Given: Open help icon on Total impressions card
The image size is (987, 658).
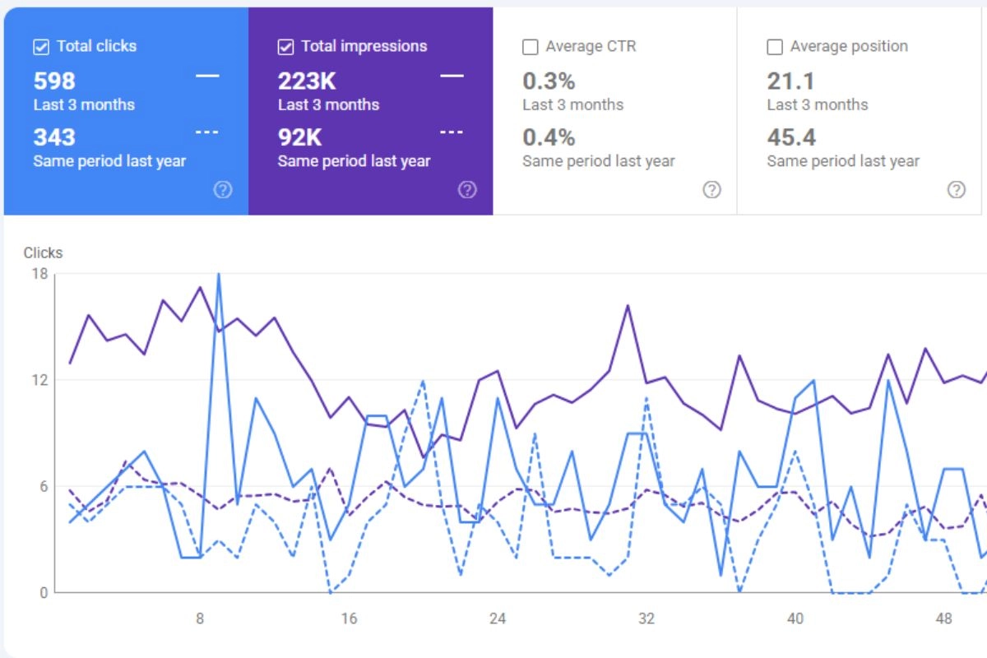Looking at the screenshot, I should [467, 190].
